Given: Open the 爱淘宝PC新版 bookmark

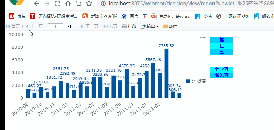Looking at the screenshot, I should click(x=100, y=16).
